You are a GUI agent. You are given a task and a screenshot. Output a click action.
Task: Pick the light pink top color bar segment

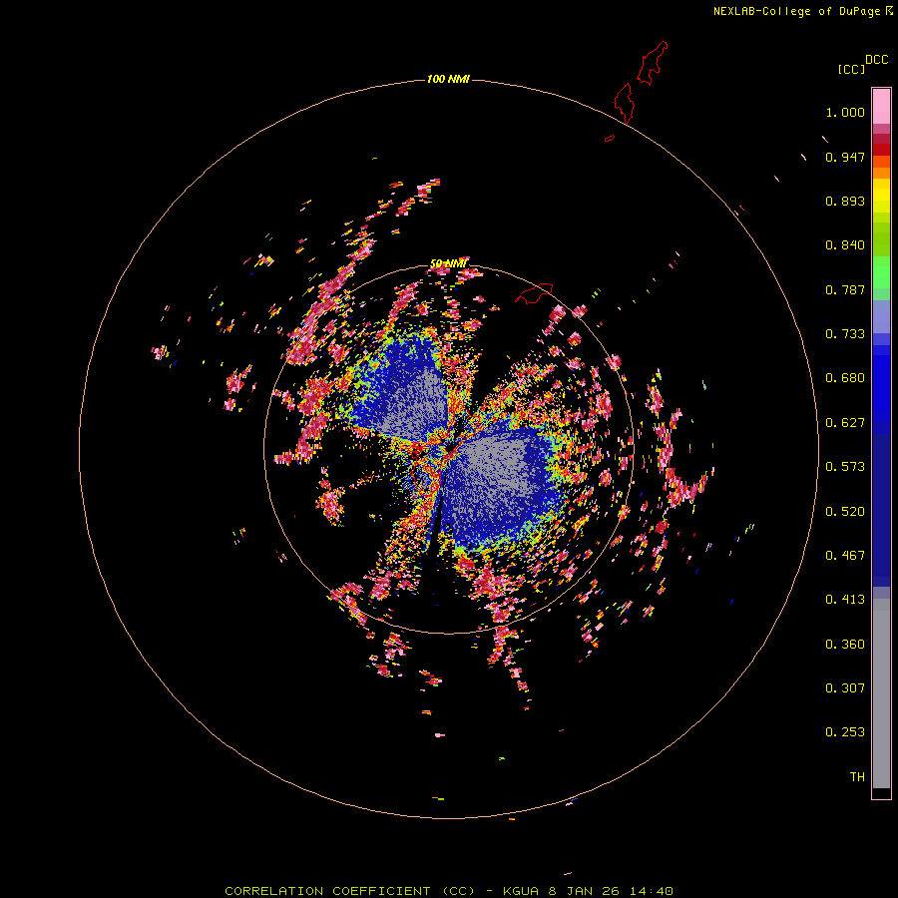(881, 107)
